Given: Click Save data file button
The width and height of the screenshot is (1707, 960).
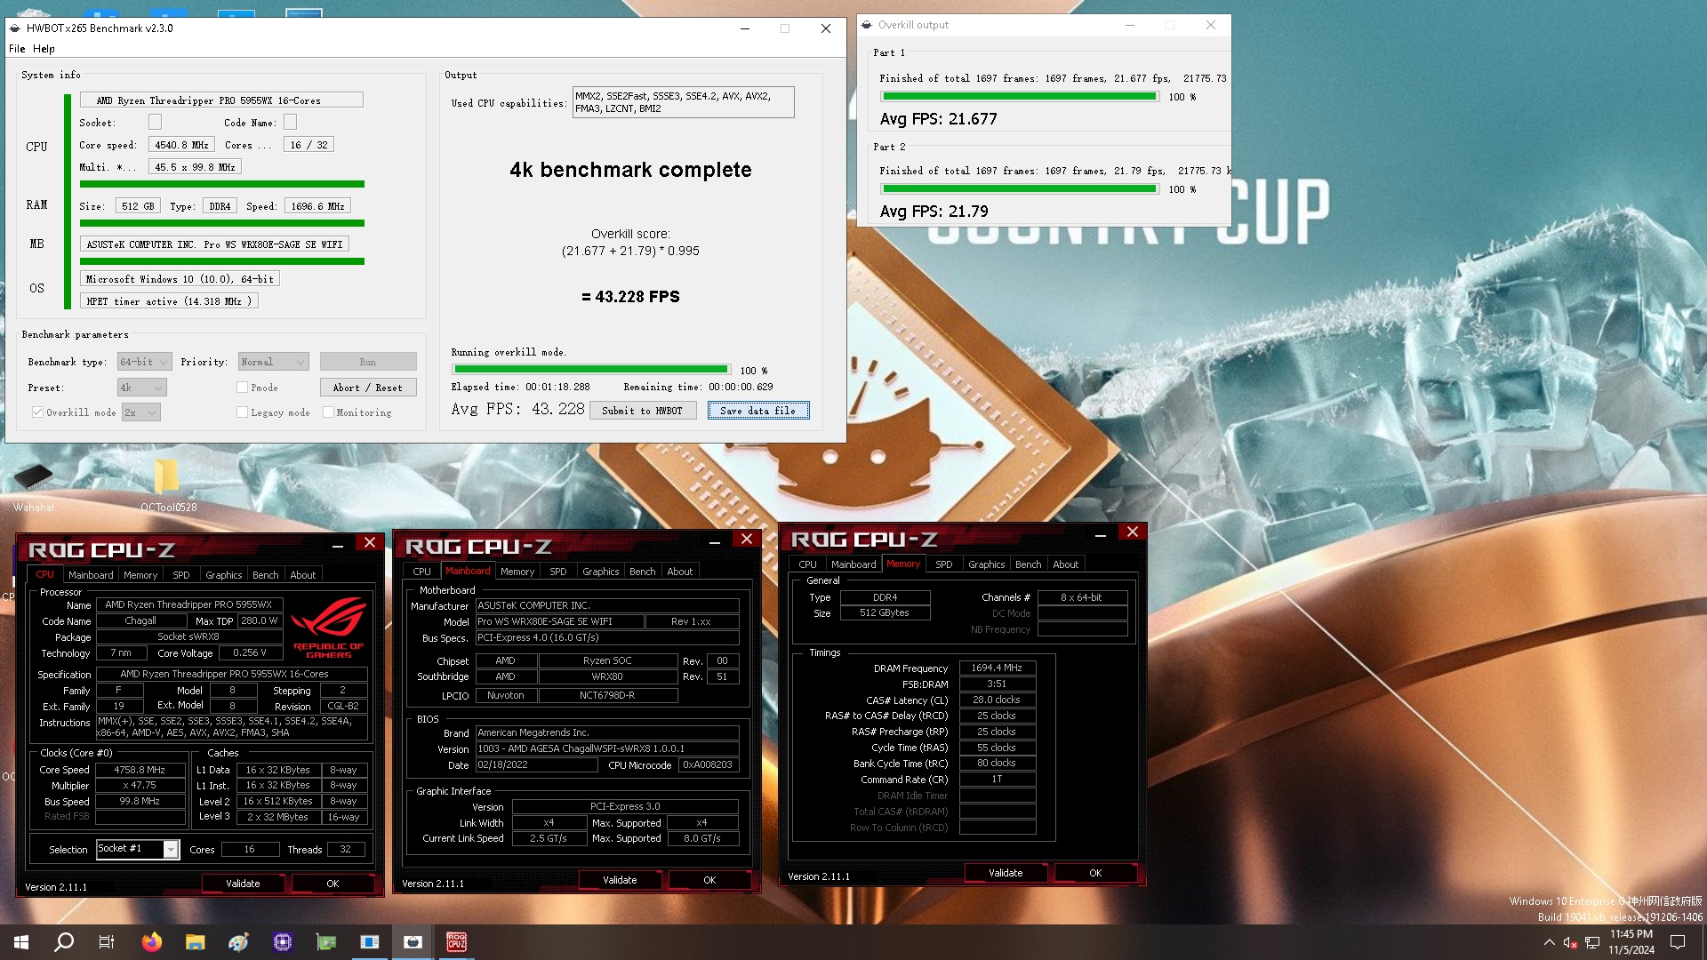Looking at the screenshot, I should click(x=758, y=411).
